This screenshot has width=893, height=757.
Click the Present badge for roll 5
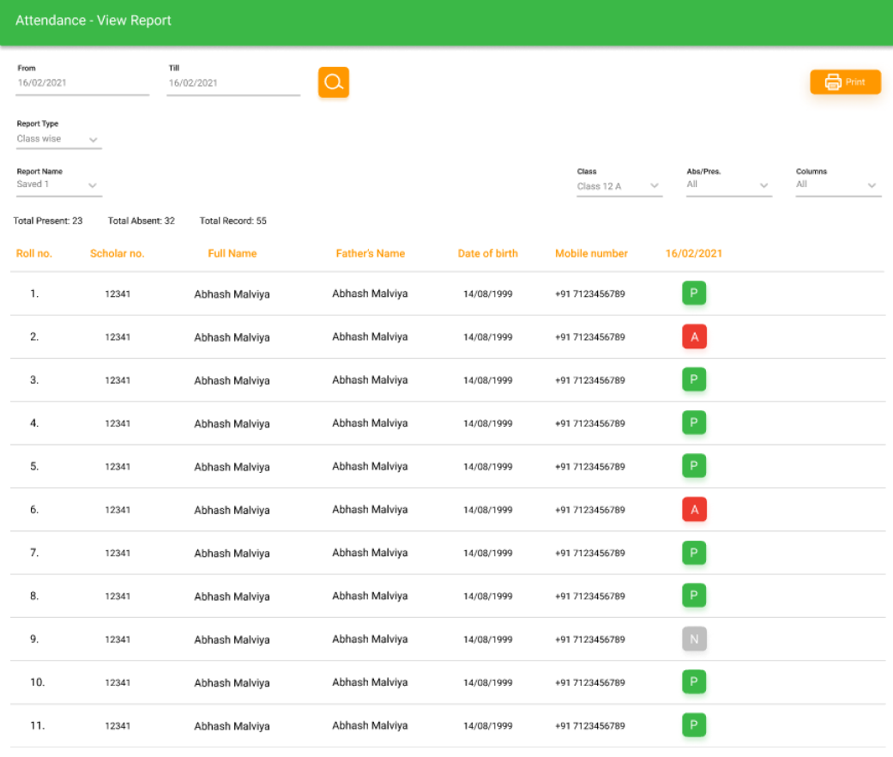694,466
